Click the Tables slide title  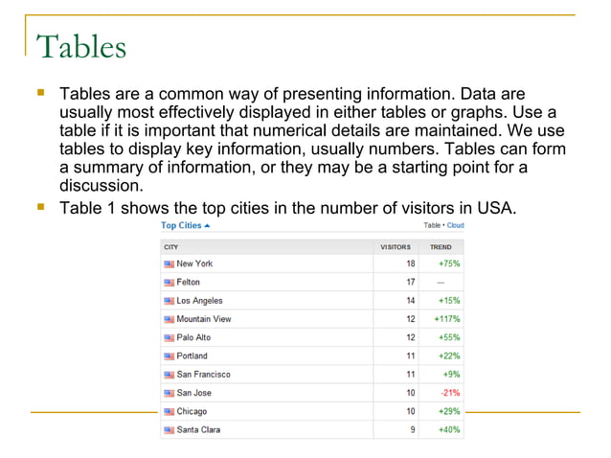pyautogui.click(x=80, y=47)
